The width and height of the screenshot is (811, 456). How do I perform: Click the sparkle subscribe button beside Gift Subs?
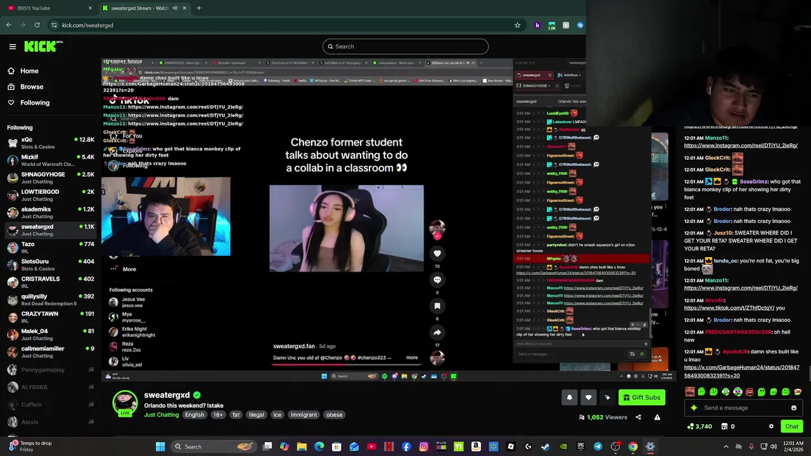tap(607, 397)
